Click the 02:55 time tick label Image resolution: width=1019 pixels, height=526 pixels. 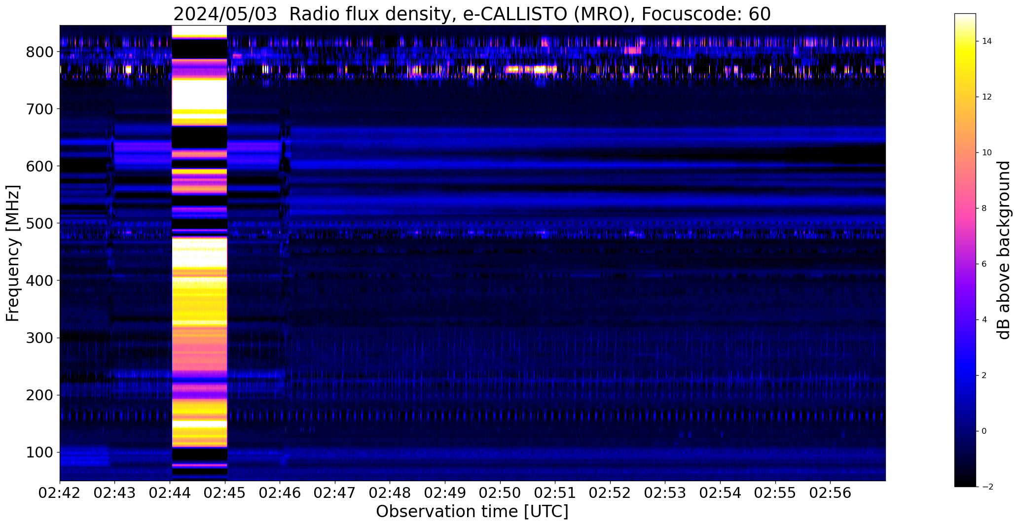[x=775, y=493]
